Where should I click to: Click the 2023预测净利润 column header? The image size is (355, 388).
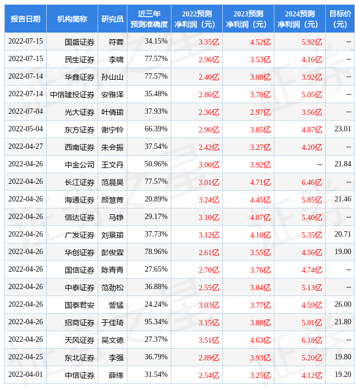coord(248,19)
